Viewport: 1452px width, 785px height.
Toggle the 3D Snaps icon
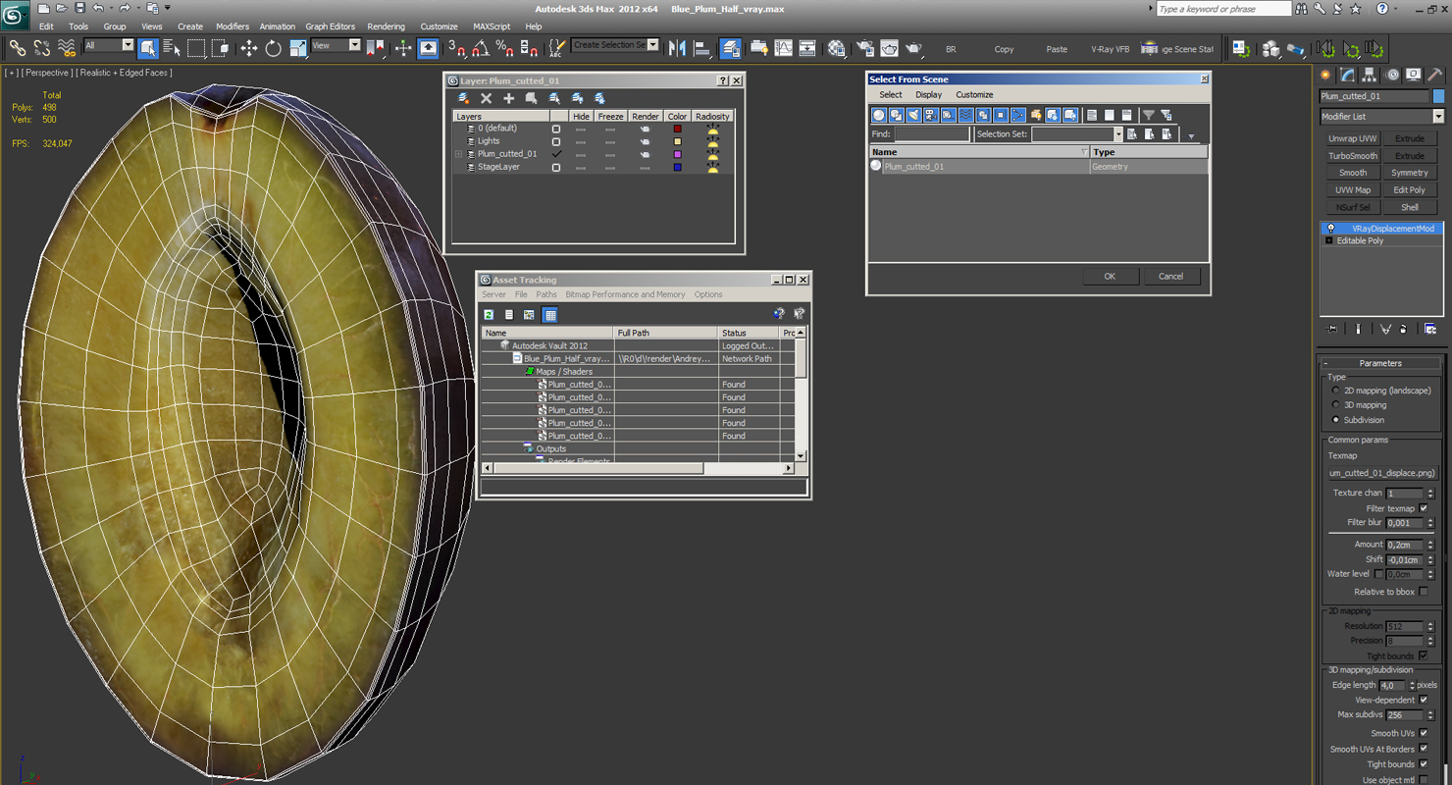click(456, 47)
